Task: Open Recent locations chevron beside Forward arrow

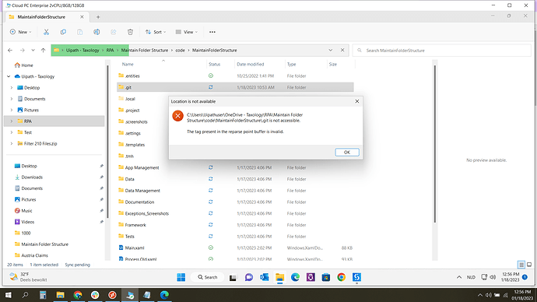Action: [33, 51]
